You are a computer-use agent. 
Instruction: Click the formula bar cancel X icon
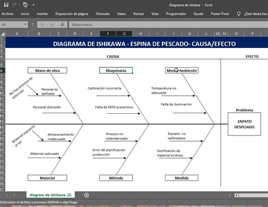pos(42,25)
